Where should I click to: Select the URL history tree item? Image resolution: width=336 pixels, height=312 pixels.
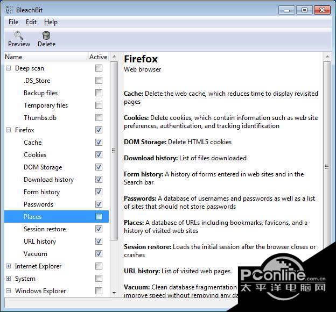[x=40, y=242]
